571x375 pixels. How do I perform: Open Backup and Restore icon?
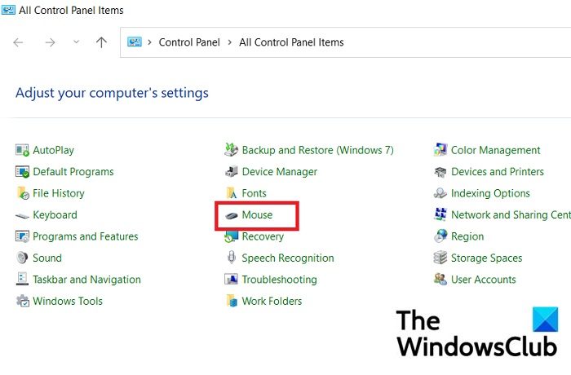[x=231, y=150]
